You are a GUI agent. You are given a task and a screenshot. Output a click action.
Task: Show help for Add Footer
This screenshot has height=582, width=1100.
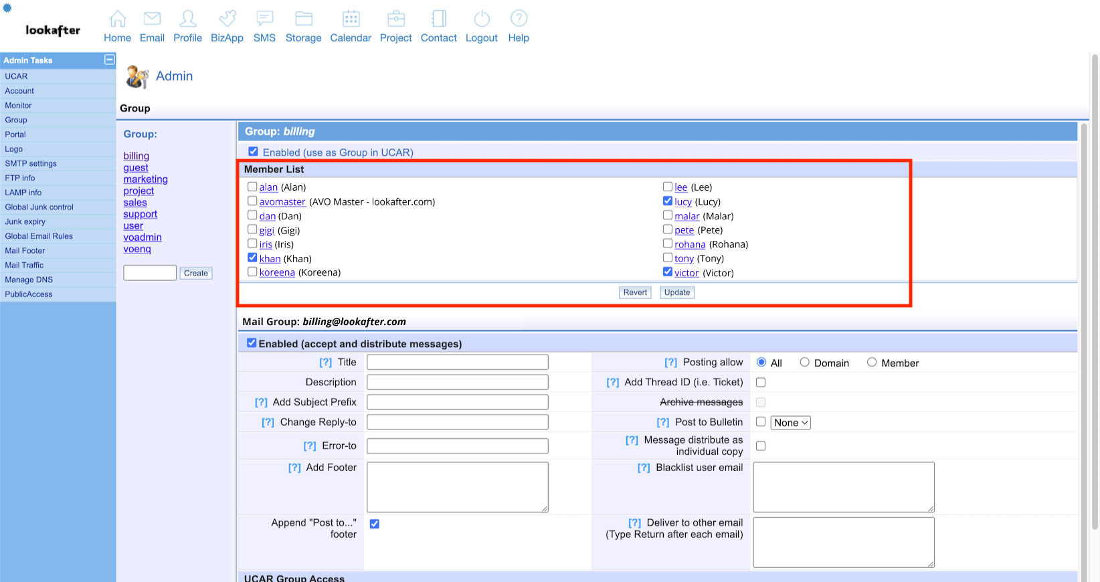[294, 468]
